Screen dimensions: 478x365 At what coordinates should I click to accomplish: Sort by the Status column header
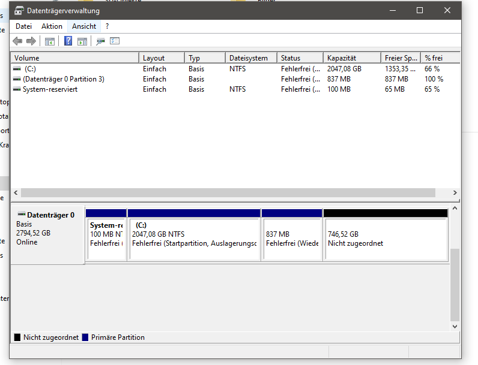pos(300,58)
